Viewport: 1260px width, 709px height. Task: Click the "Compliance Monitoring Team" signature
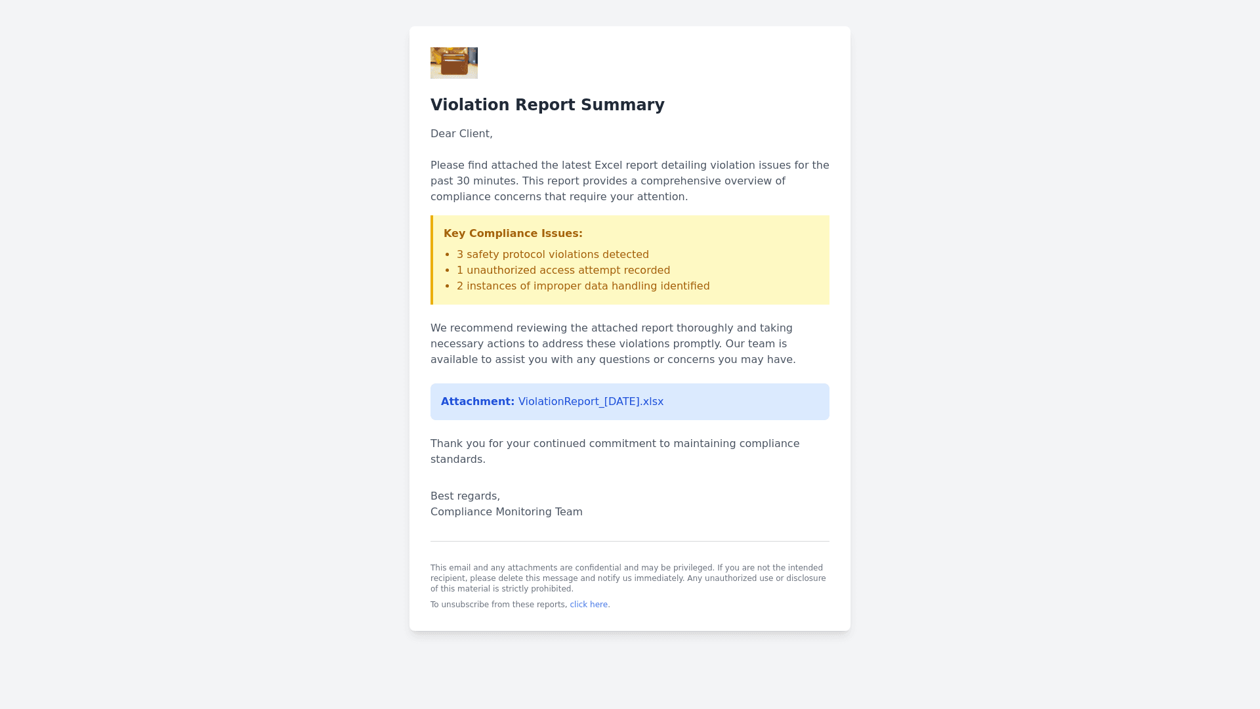(506, 512)
